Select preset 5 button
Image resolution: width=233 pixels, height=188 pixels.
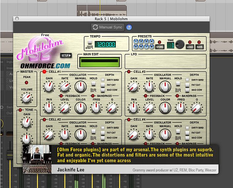pos(136,47)
